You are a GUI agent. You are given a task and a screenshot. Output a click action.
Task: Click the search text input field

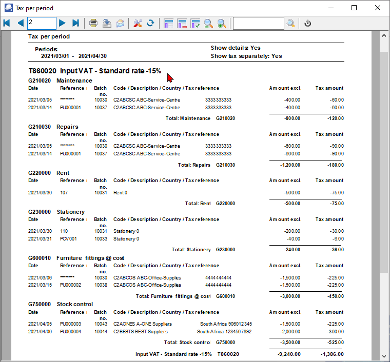259,23
